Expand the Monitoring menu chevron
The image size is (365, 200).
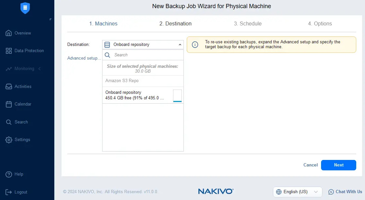(40, 69)
